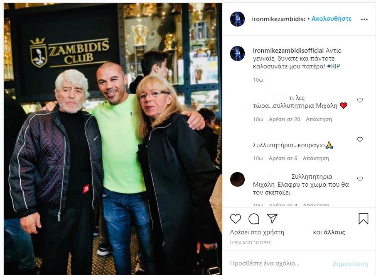Open profile avatar beside the caption
The image size is (376, 275).
tap(237, 54)
